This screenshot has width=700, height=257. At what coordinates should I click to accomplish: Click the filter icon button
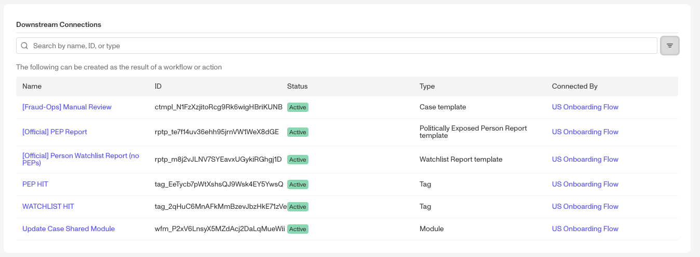coord(669,46)
